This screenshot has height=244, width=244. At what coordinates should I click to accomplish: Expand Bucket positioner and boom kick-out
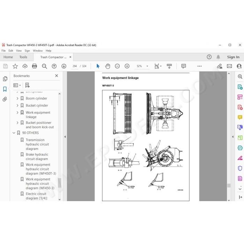(17, 123)
